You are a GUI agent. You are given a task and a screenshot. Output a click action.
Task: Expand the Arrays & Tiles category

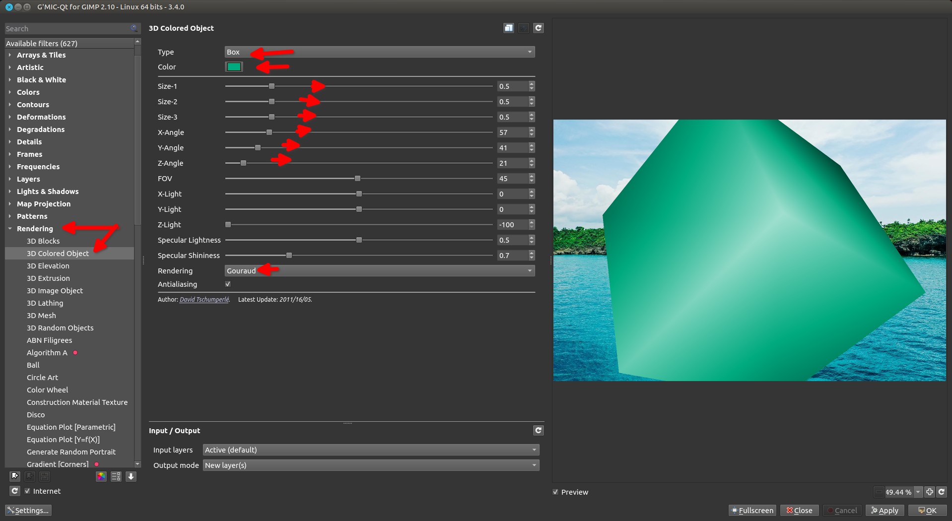(10, 55)
